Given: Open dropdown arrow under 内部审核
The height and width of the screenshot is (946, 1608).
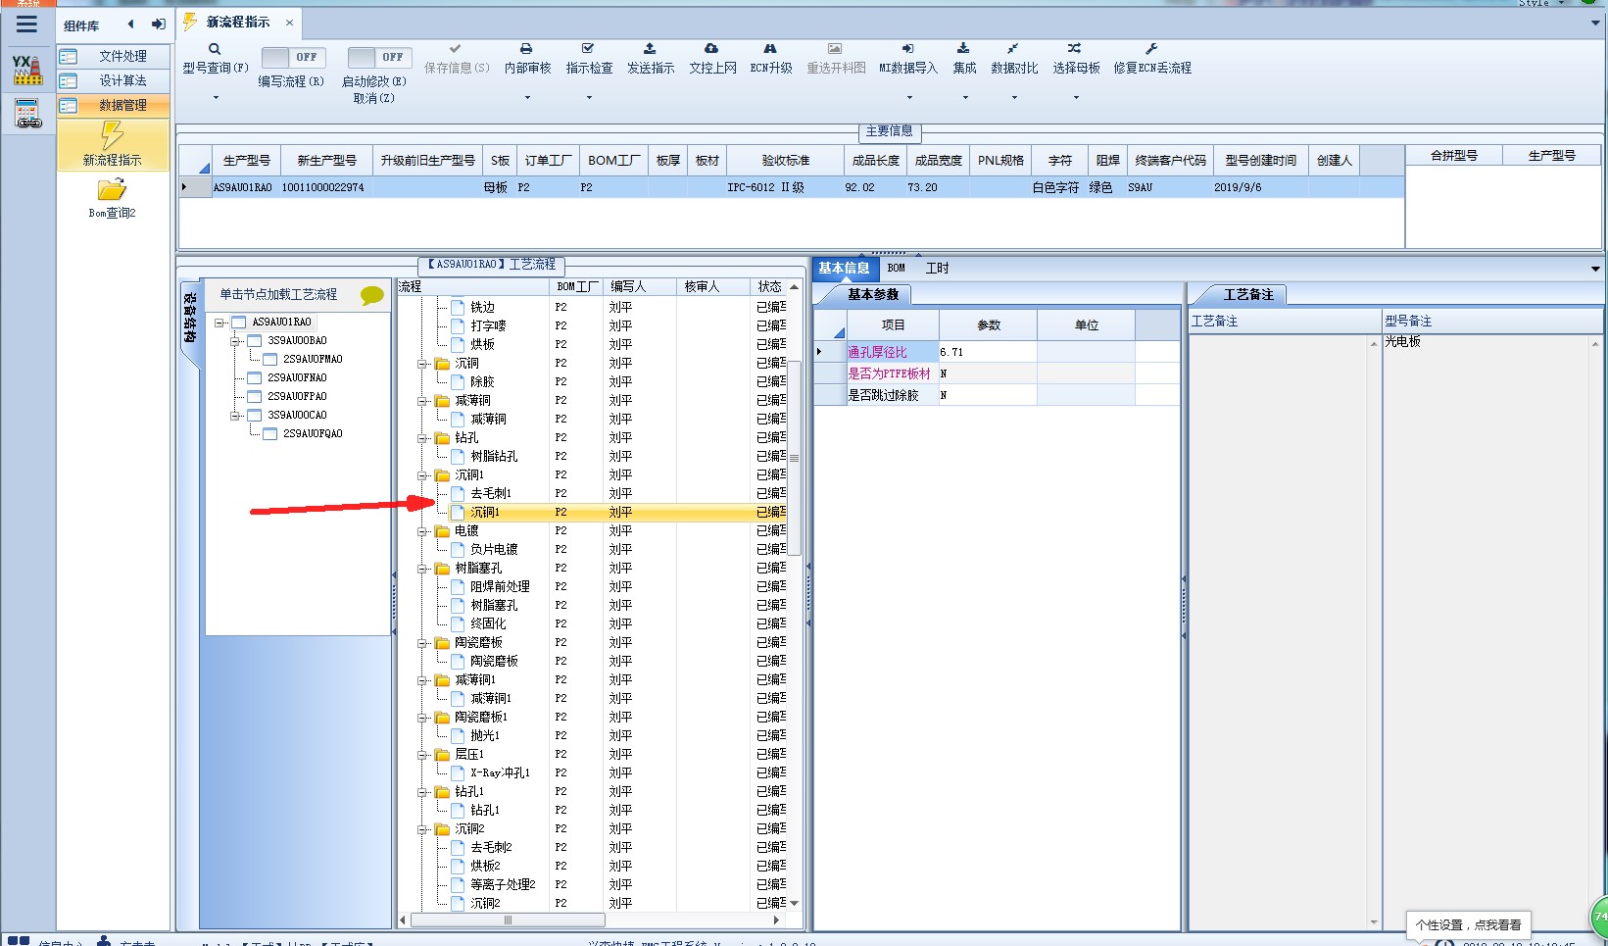Looking at the screenshot, I should pos(527,97).
